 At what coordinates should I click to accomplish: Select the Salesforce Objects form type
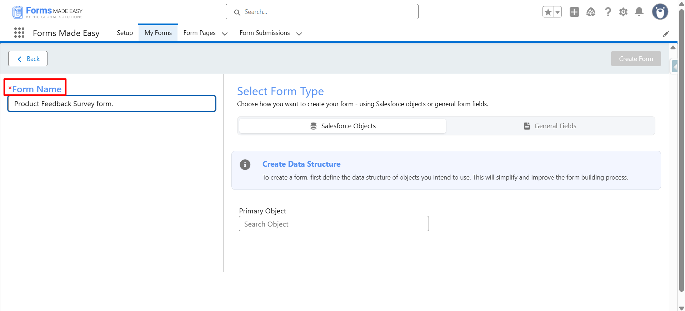342,126
